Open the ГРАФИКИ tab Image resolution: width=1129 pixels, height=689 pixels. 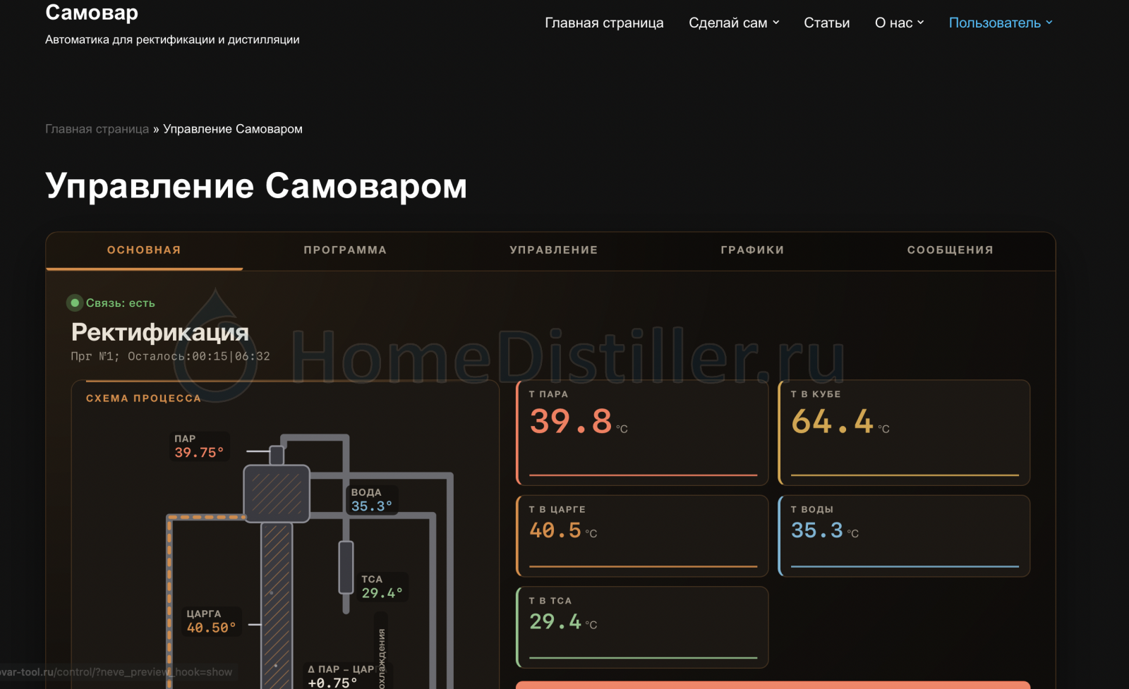[752, 250]
